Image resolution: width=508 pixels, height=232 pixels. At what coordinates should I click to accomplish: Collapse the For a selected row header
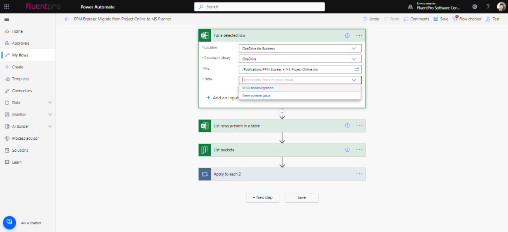pos(282,35)
